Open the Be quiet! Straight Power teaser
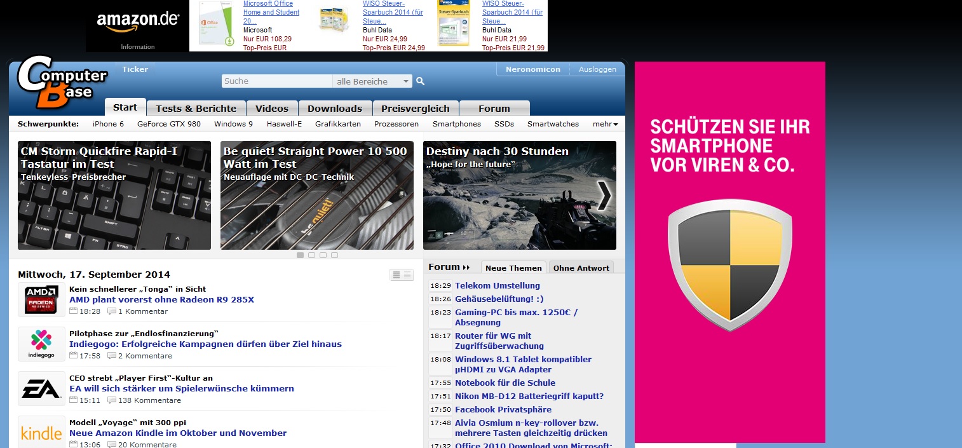Image resolution: width=962 pixels, height=448 pixels. pos(317,195)
